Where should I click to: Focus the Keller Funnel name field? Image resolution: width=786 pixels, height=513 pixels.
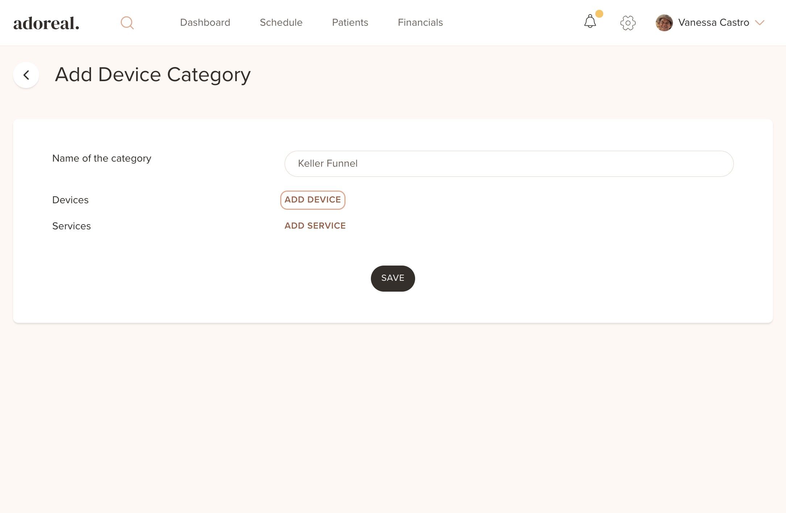pos(509,164)
